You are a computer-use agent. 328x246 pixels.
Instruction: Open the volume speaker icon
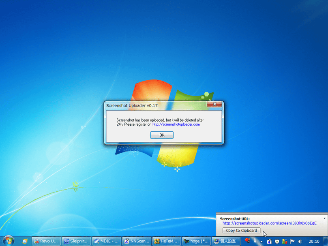coord(300,242)
